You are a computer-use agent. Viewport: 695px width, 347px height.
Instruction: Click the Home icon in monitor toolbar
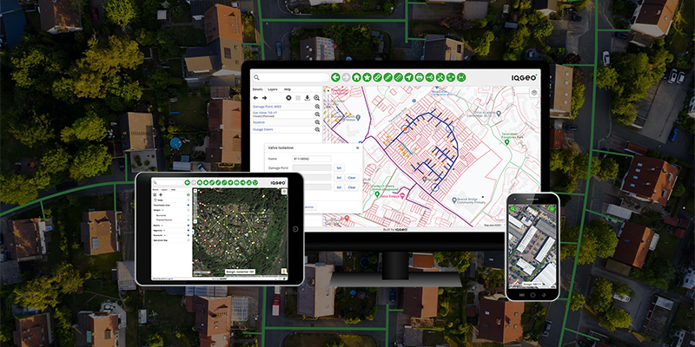(x=356, y=77)
